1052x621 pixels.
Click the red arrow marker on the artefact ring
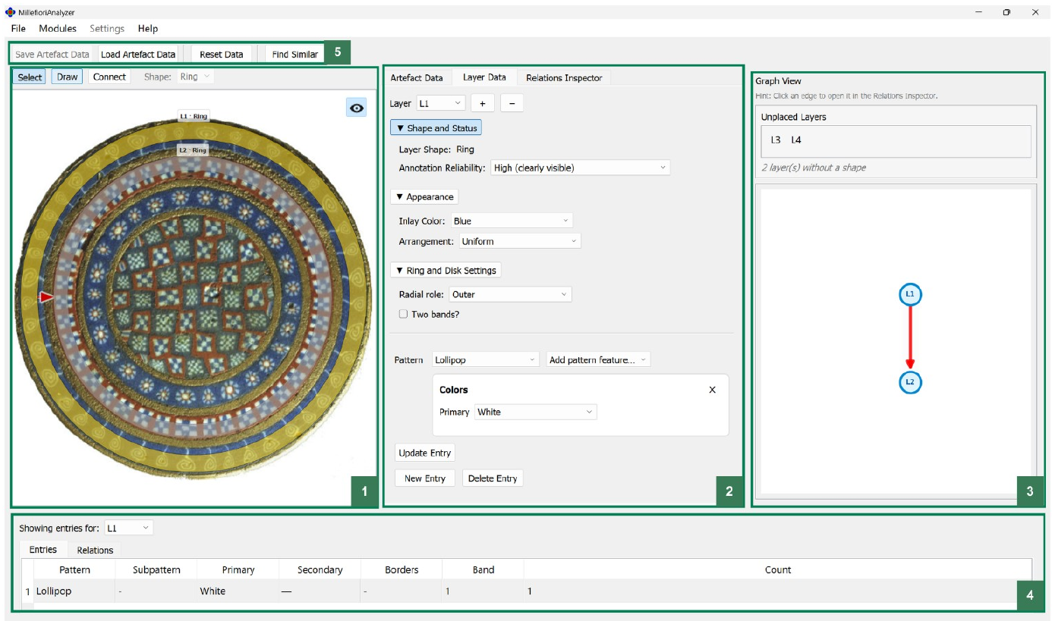coord(46,297)
